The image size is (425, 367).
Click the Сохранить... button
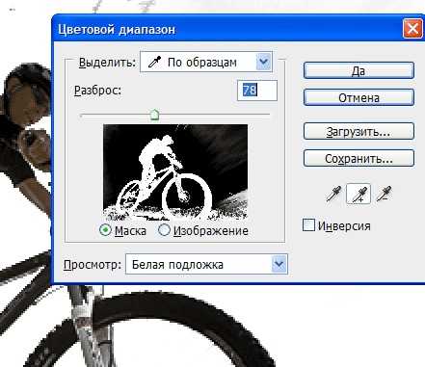tap(359, 158)
